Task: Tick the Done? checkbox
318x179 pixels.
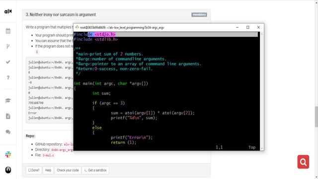Action: [29, 170]
